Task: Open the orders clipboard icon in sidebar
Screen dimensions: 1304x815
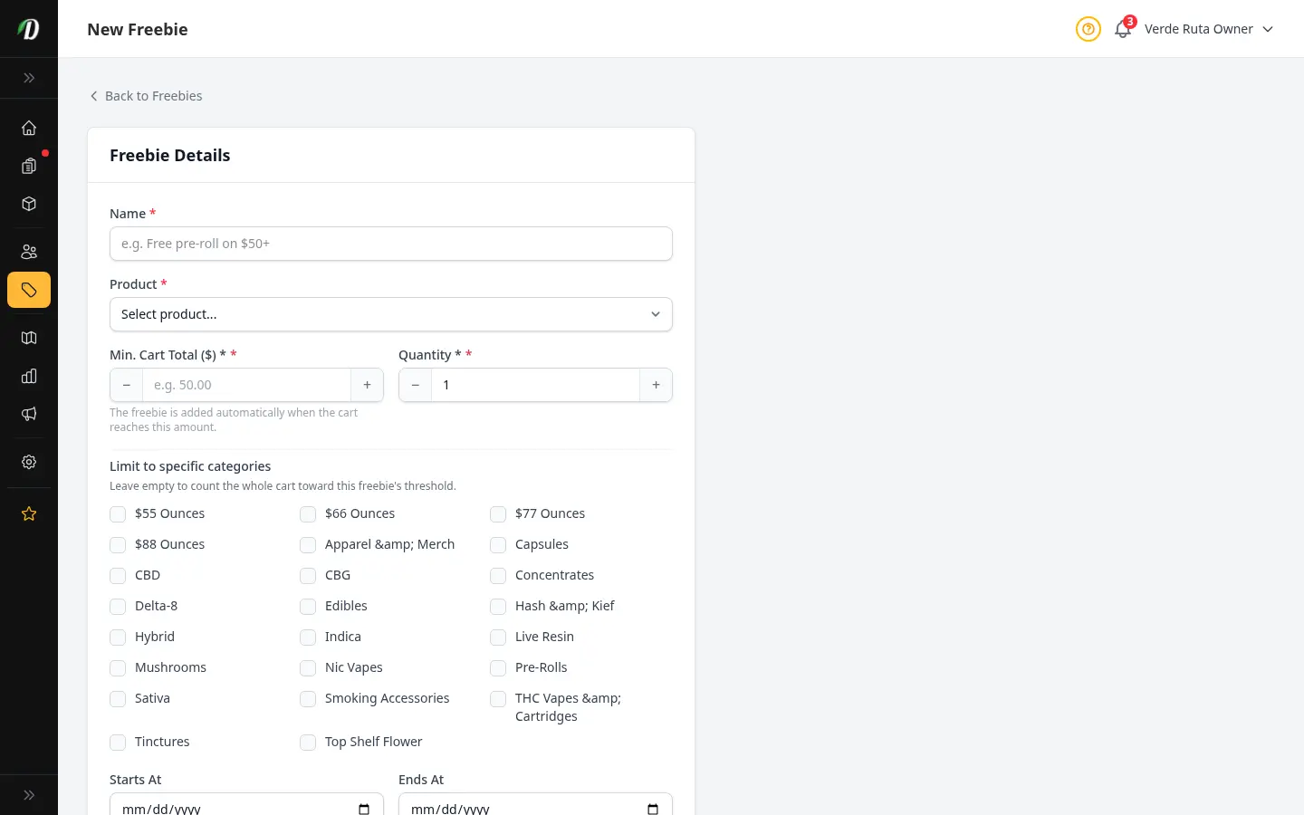Action: (29, 166)
